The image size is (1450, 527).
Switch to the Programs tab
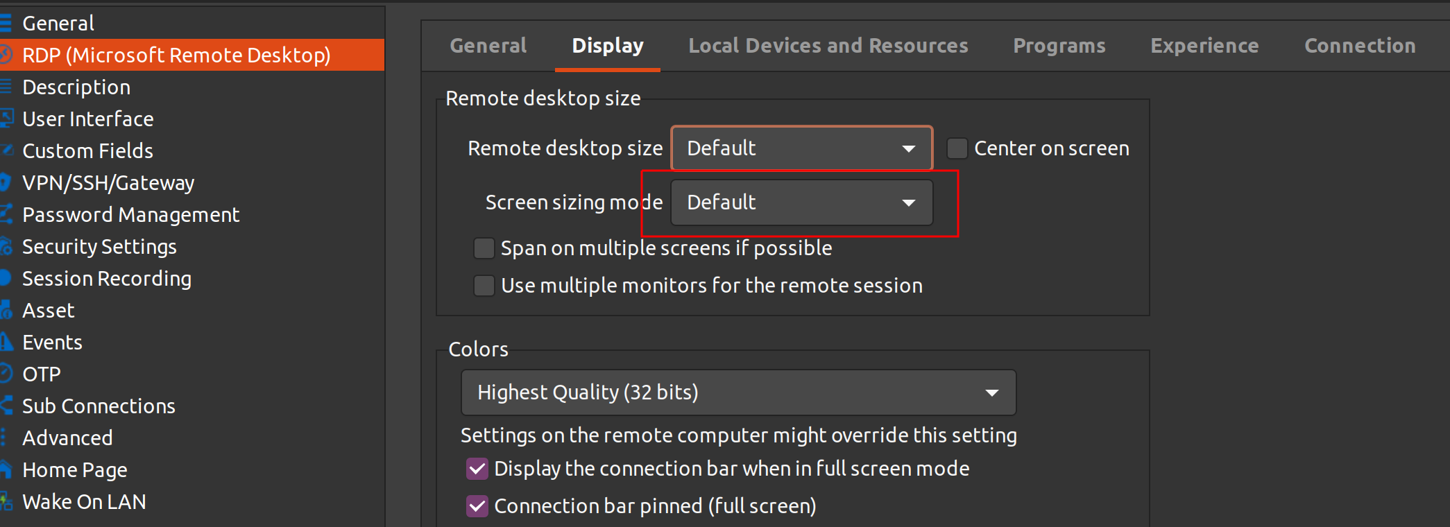(x=1059, y=46)
